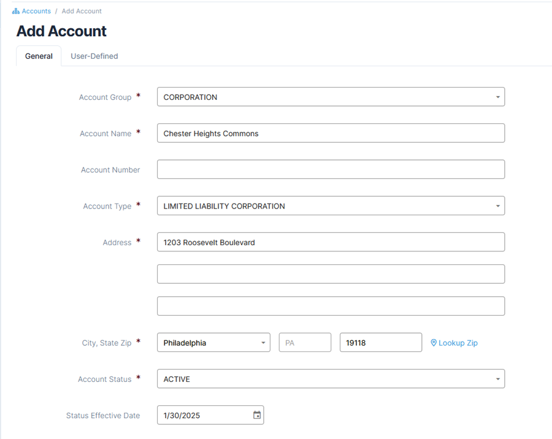Click the PA state field
Image resolution: width=552 pixels, height=439 pixels.
305,343
